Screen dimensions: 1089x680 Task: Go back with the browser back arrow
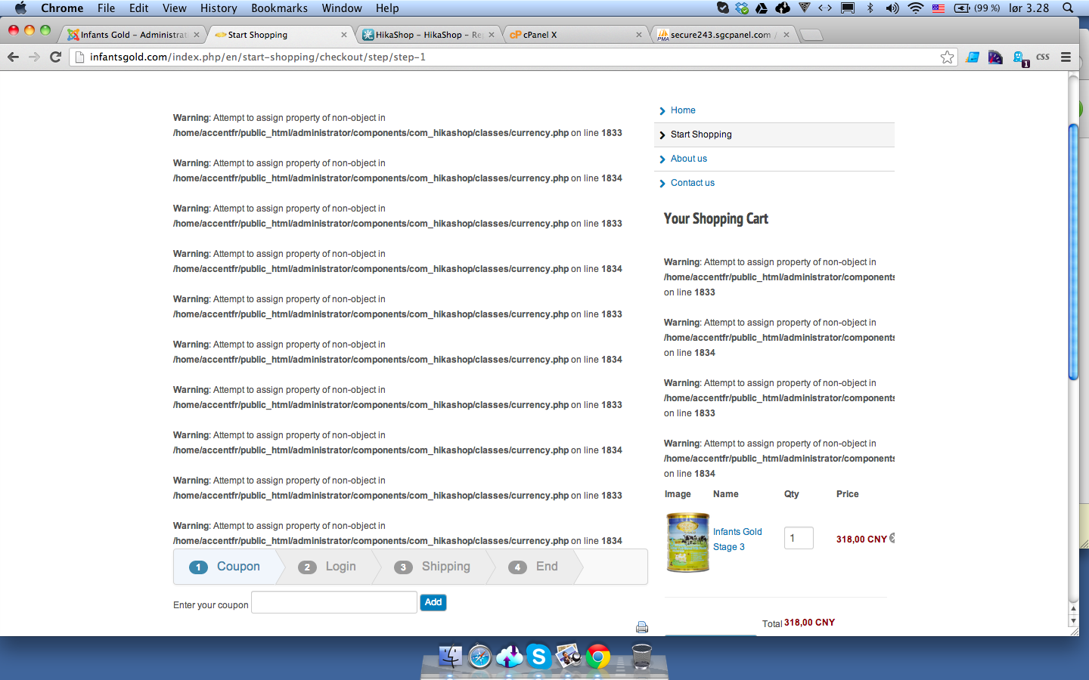tap(13, 57)
